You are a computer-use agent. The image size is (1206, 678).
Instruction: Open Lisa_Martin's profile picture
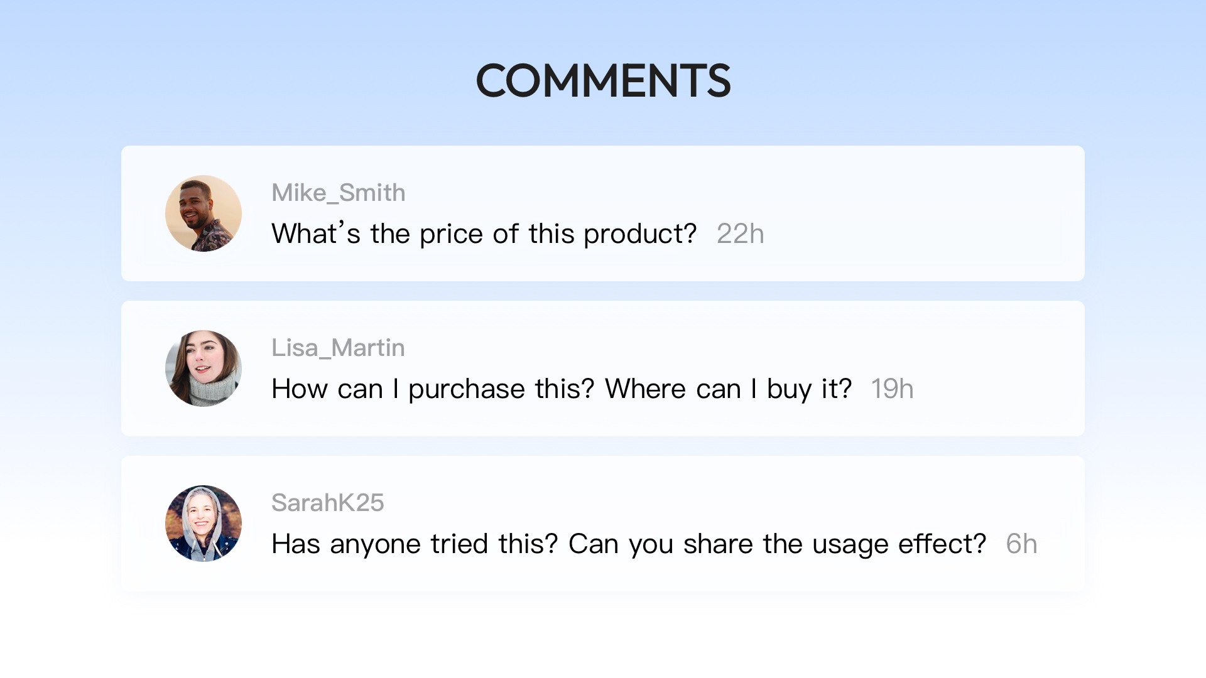coord(204,369)
